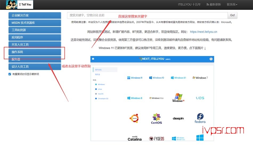Click the user avatar icon in NEXT header
The height and width of the screenshot is (145, 253).
[211, 59]
